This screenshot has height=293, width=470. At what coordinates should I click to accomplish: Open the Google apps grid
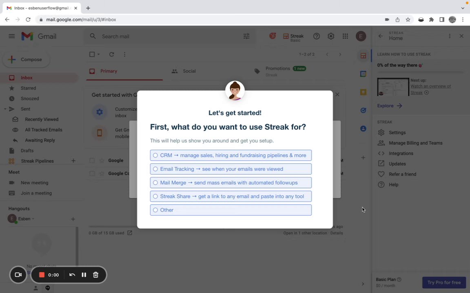pos(345,36)
